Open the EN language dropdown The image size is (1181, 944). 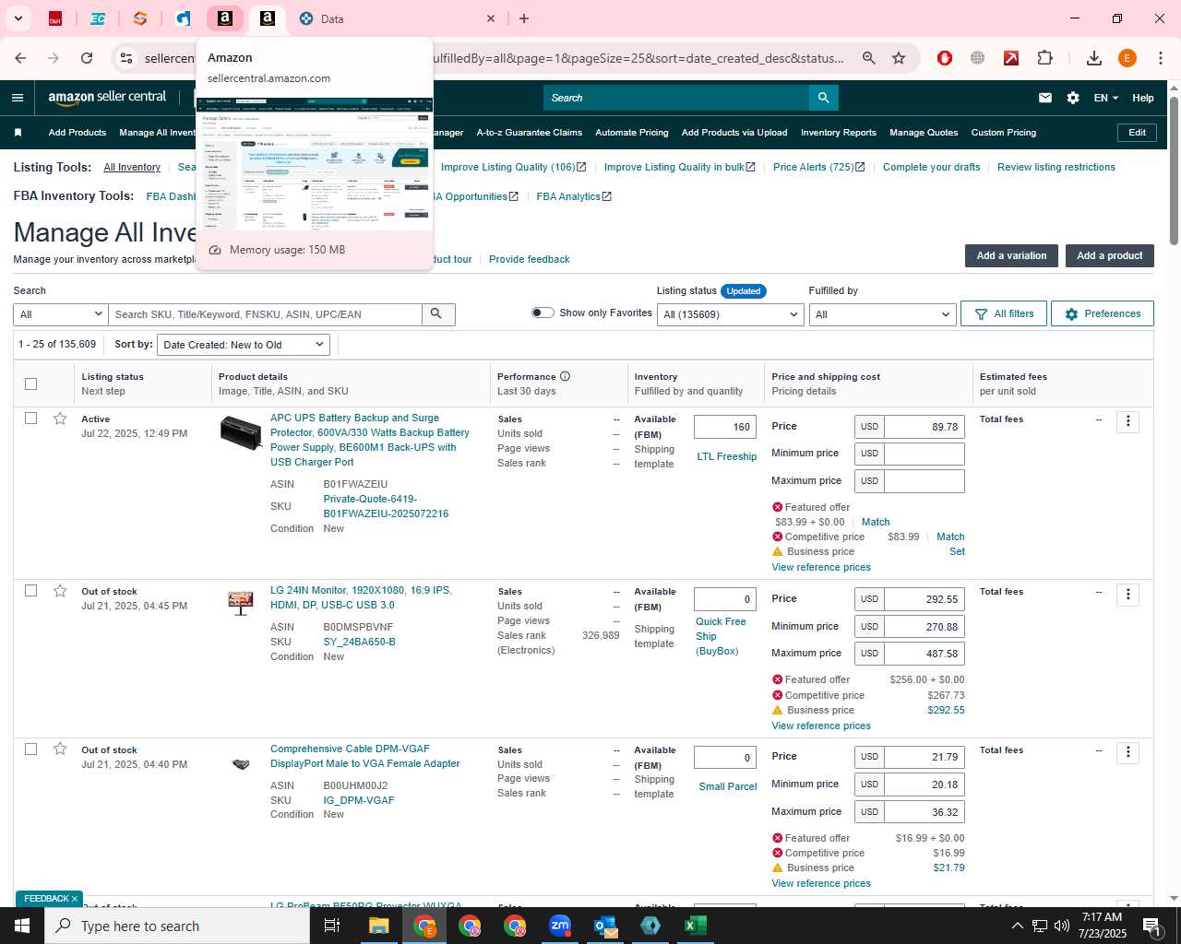1105,98
